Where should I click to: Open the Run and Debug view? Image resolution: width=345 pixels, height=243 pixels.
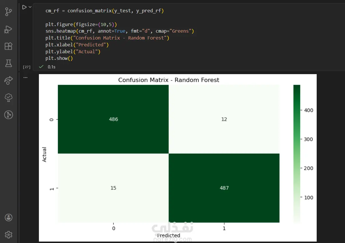pyautogui.click(x=9, y=29)
